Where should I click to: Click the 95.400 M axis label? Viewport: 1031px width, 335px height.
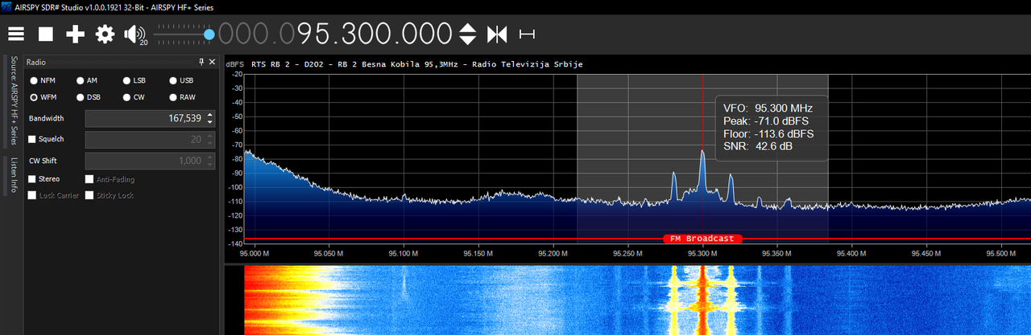coord(851,253)
